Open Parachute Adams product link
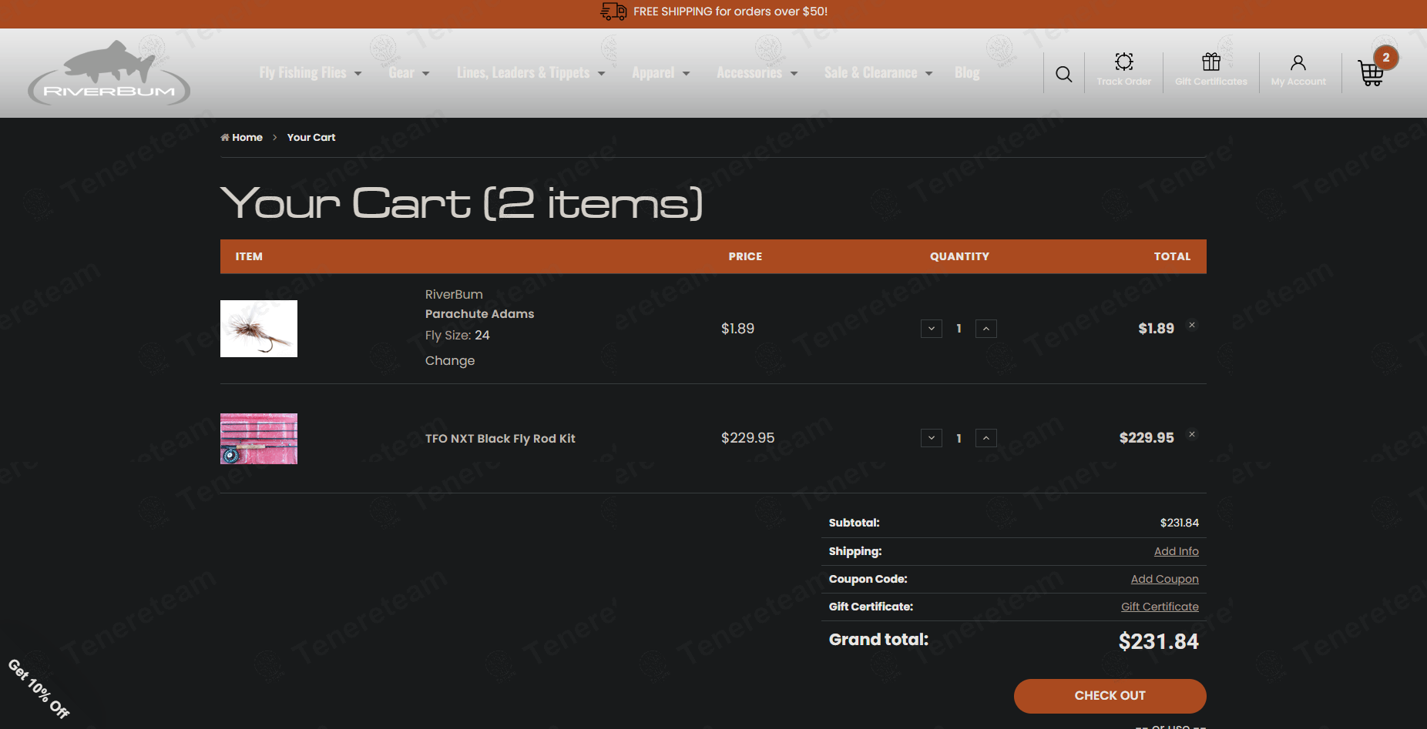The width and height of the screenshot is (1427, 729). [x=479, y=314]
